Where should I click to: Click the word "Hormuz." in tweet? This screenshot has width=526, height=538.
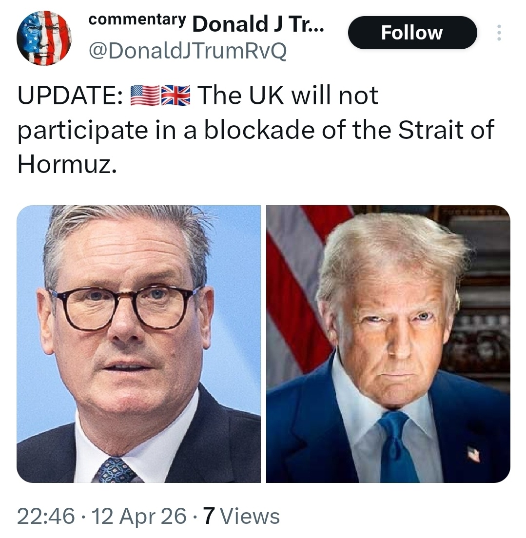[67, 164]
